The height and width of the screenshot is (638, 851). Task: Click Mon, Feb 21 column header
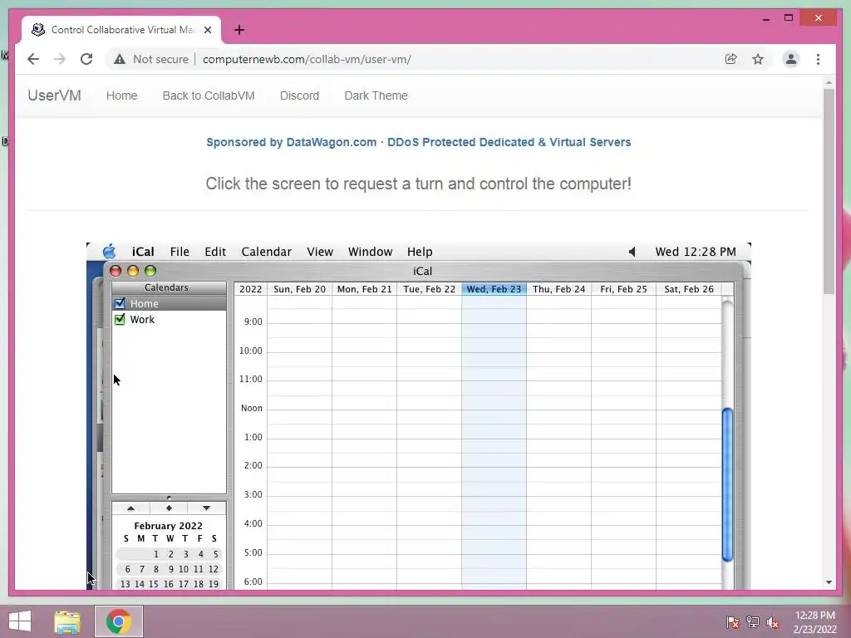[364, 289]
